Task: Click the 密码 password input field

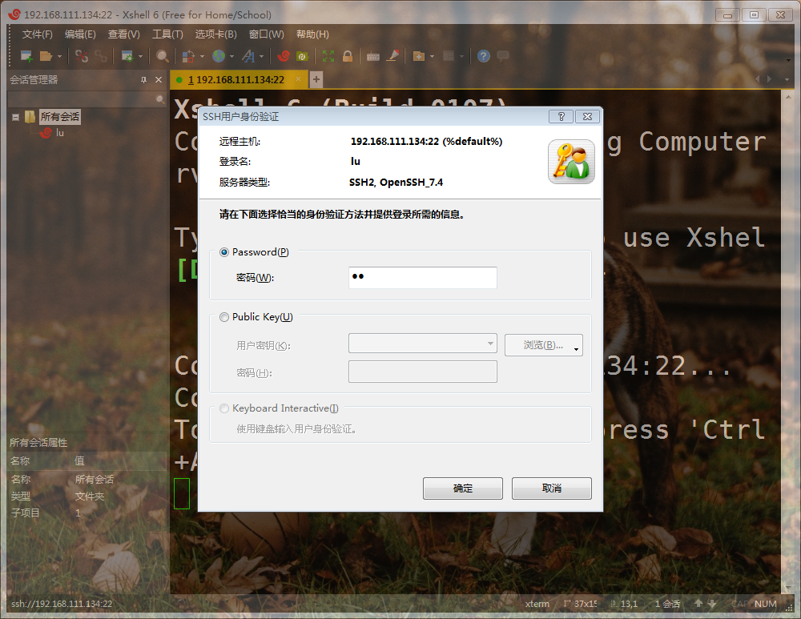Action: (423, 277)
